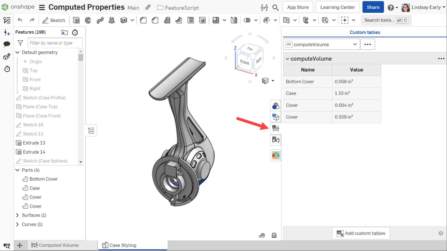Select the Revolve tool
Image resolution: width=447 pixels, height=251 pixels.
click(x=88, y=20)
